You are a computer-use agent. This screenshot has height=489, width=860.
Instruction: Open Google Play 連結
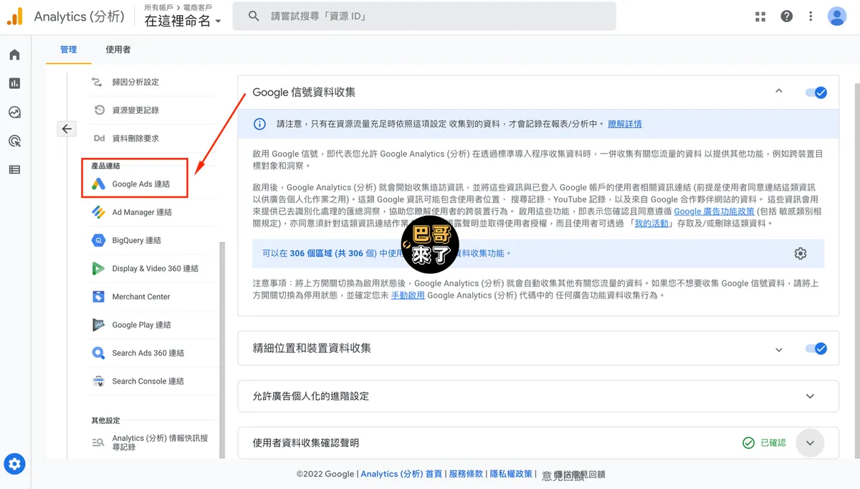(141, 325)
